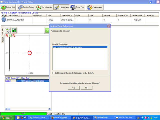The width and height of the screenshot is (160, 120).
Task: Click the Distance column header
Action: pos(109,15)
